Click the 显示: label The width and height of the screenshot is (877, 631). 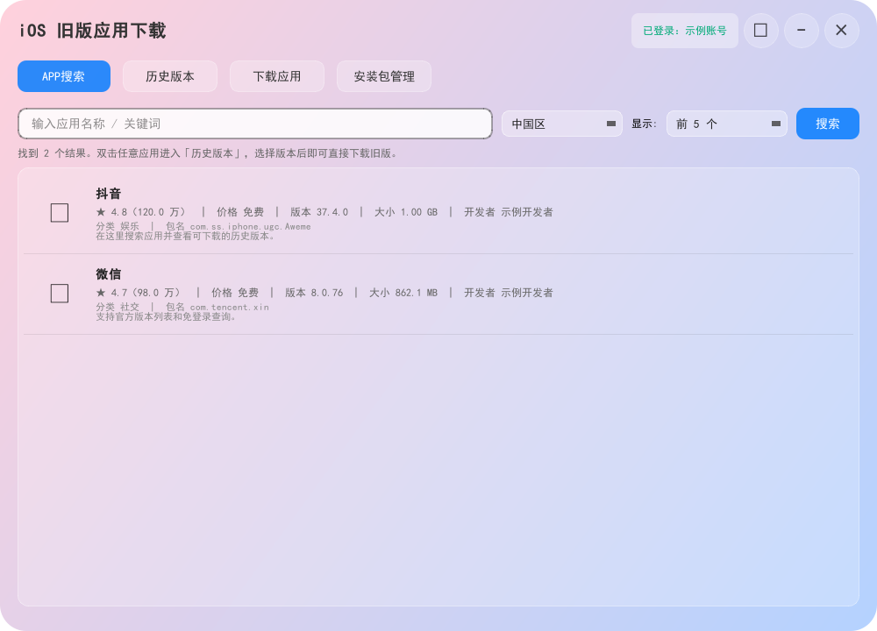pos(645,124)
